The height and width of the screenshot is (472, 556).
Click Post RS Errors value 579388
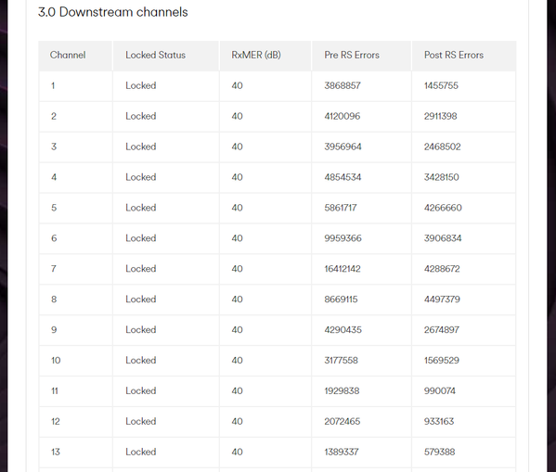click(439, 452)
